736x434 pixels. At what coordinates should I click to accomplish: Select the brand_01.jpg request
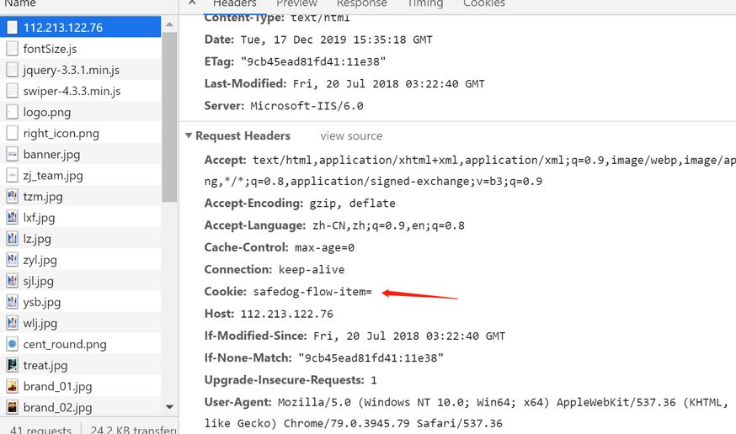pyautogui.click(x=80, y=386)
